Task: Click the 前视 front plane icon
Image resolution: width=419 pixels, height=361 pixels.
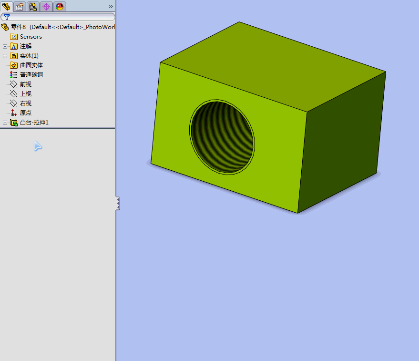Action: [x=14, y=84]
